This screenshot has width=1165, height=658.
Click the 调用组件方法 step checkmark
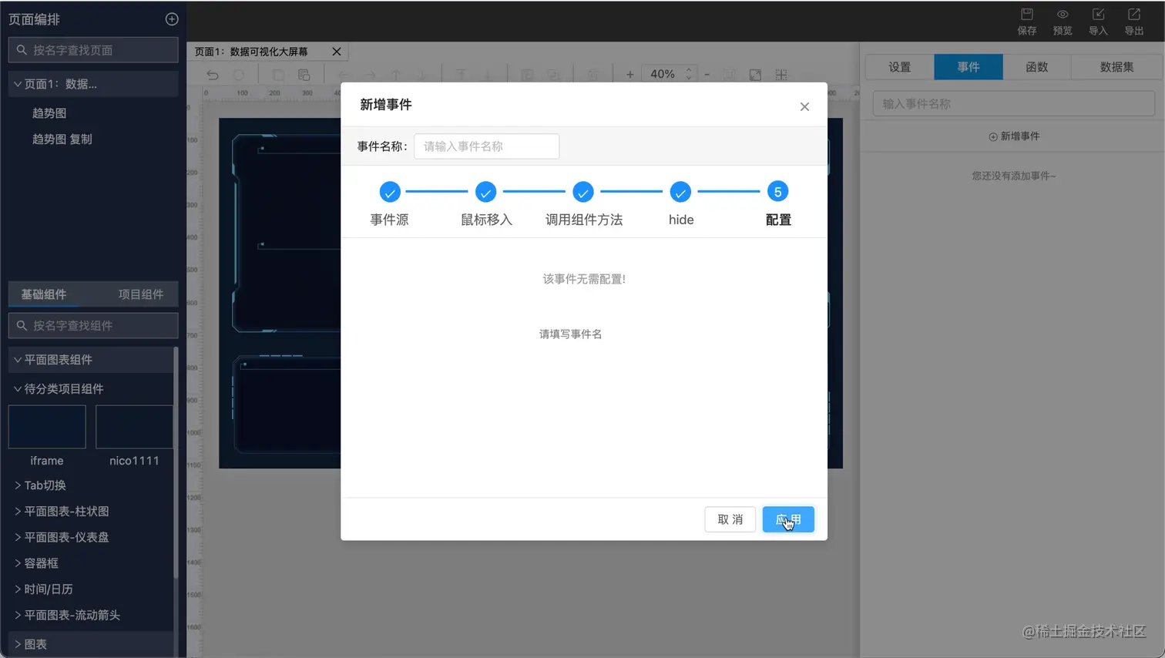click(x=583, y=192)
